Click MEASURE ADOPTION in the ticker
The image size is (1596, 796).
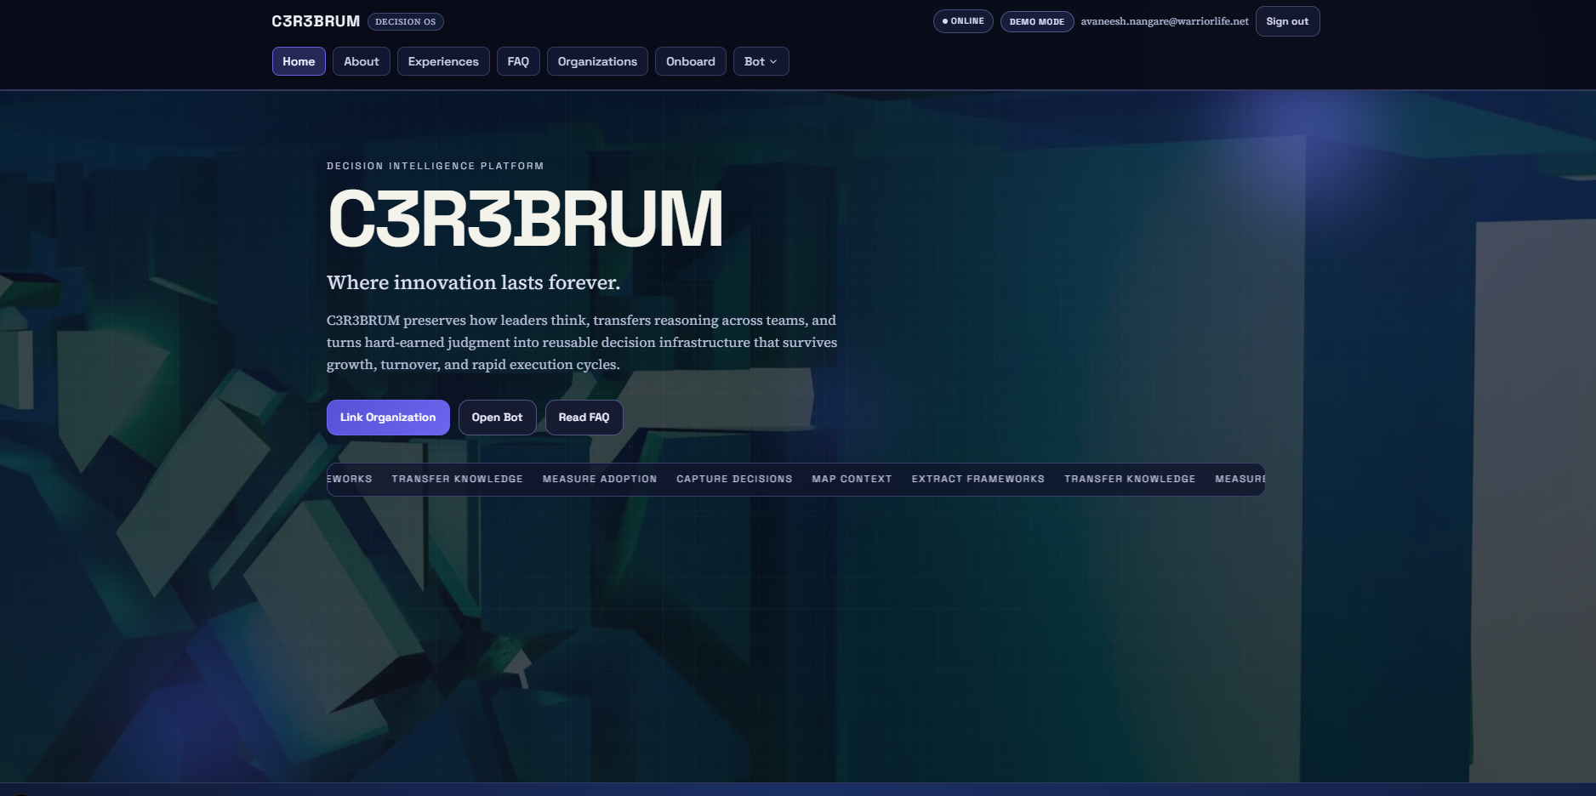tap(600, 479)
